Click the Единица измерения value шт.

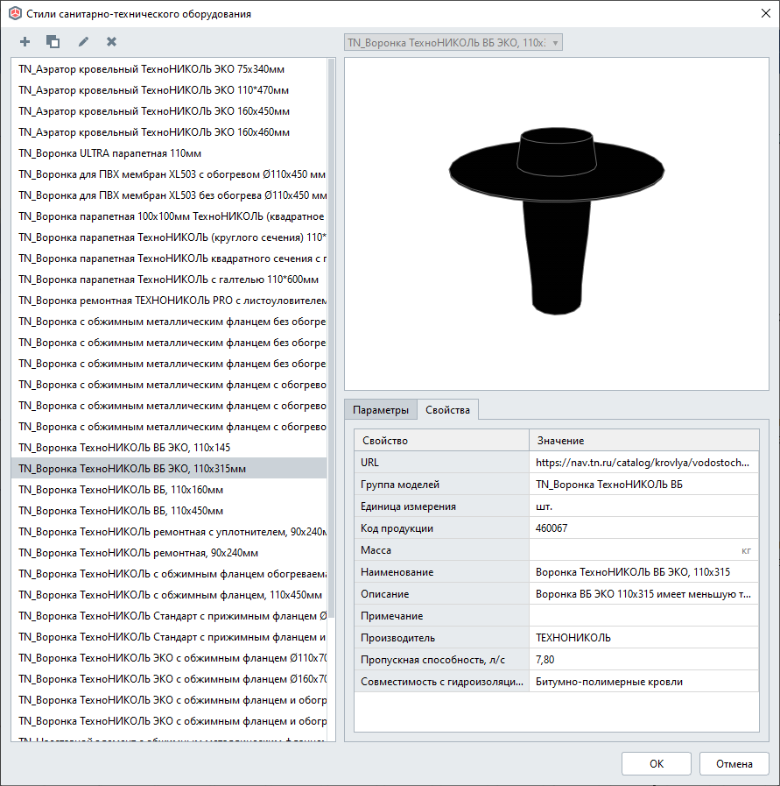click(x=643, y=506)
